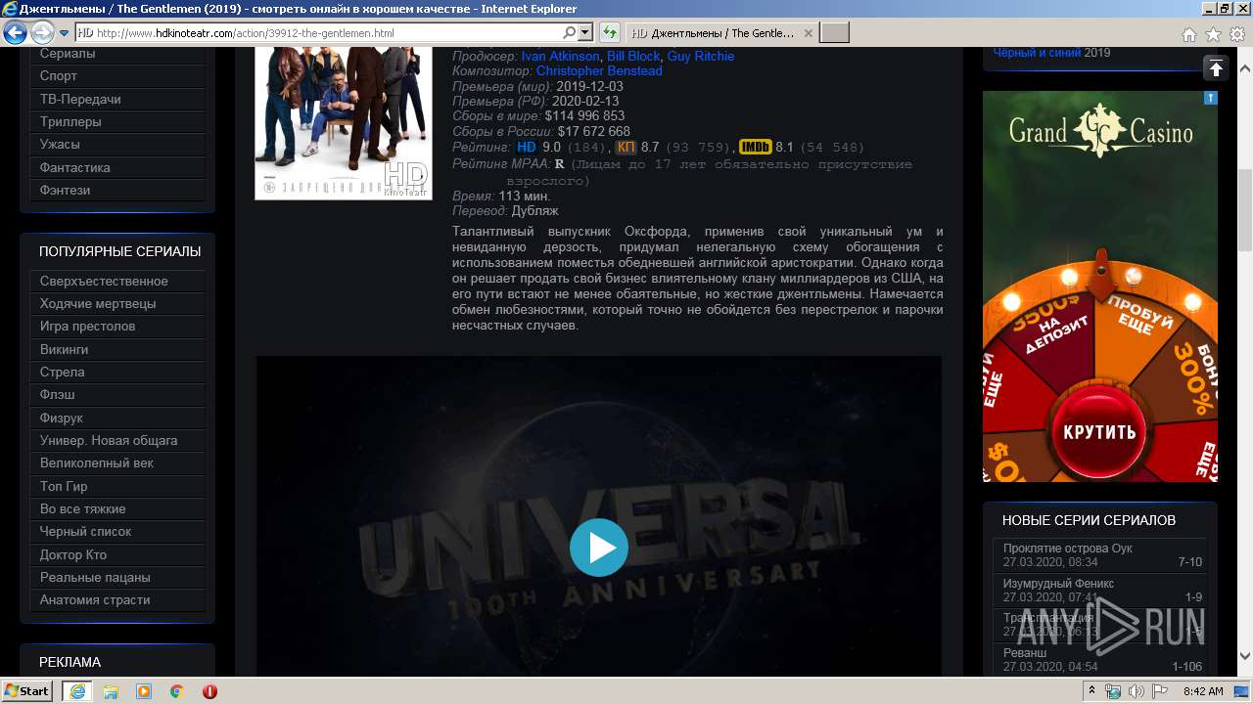This screenshot has width=1253, height=704.
Task: Open the Доктор Кто series
Action: click(x=117, y=554)
